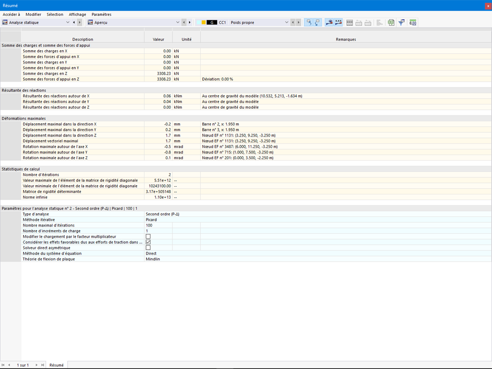Image resolution: width=492 pixels, height=369 pixels.
Task: Click the 5.51e+12 value cell
Action: [x=159, y=180]
